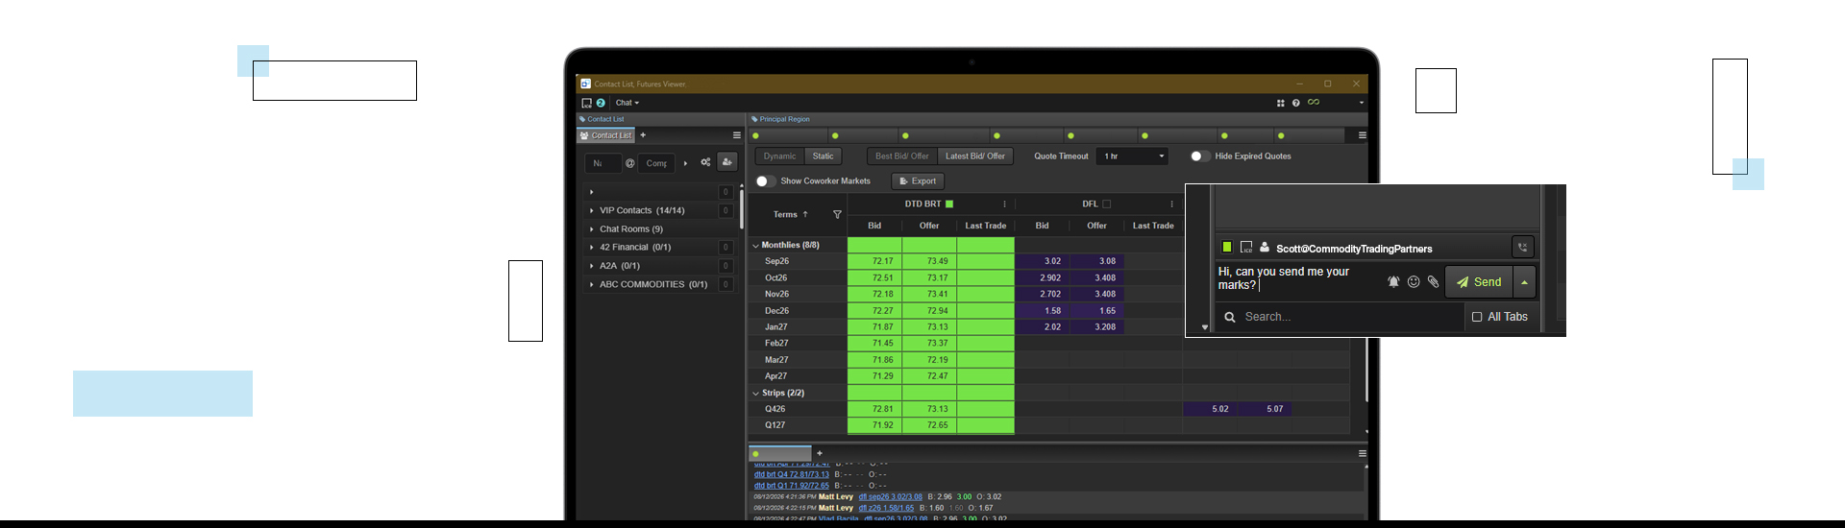Screen dimensions: 1845x528
Task: Select Static mode
Action: tap(824, 156)
